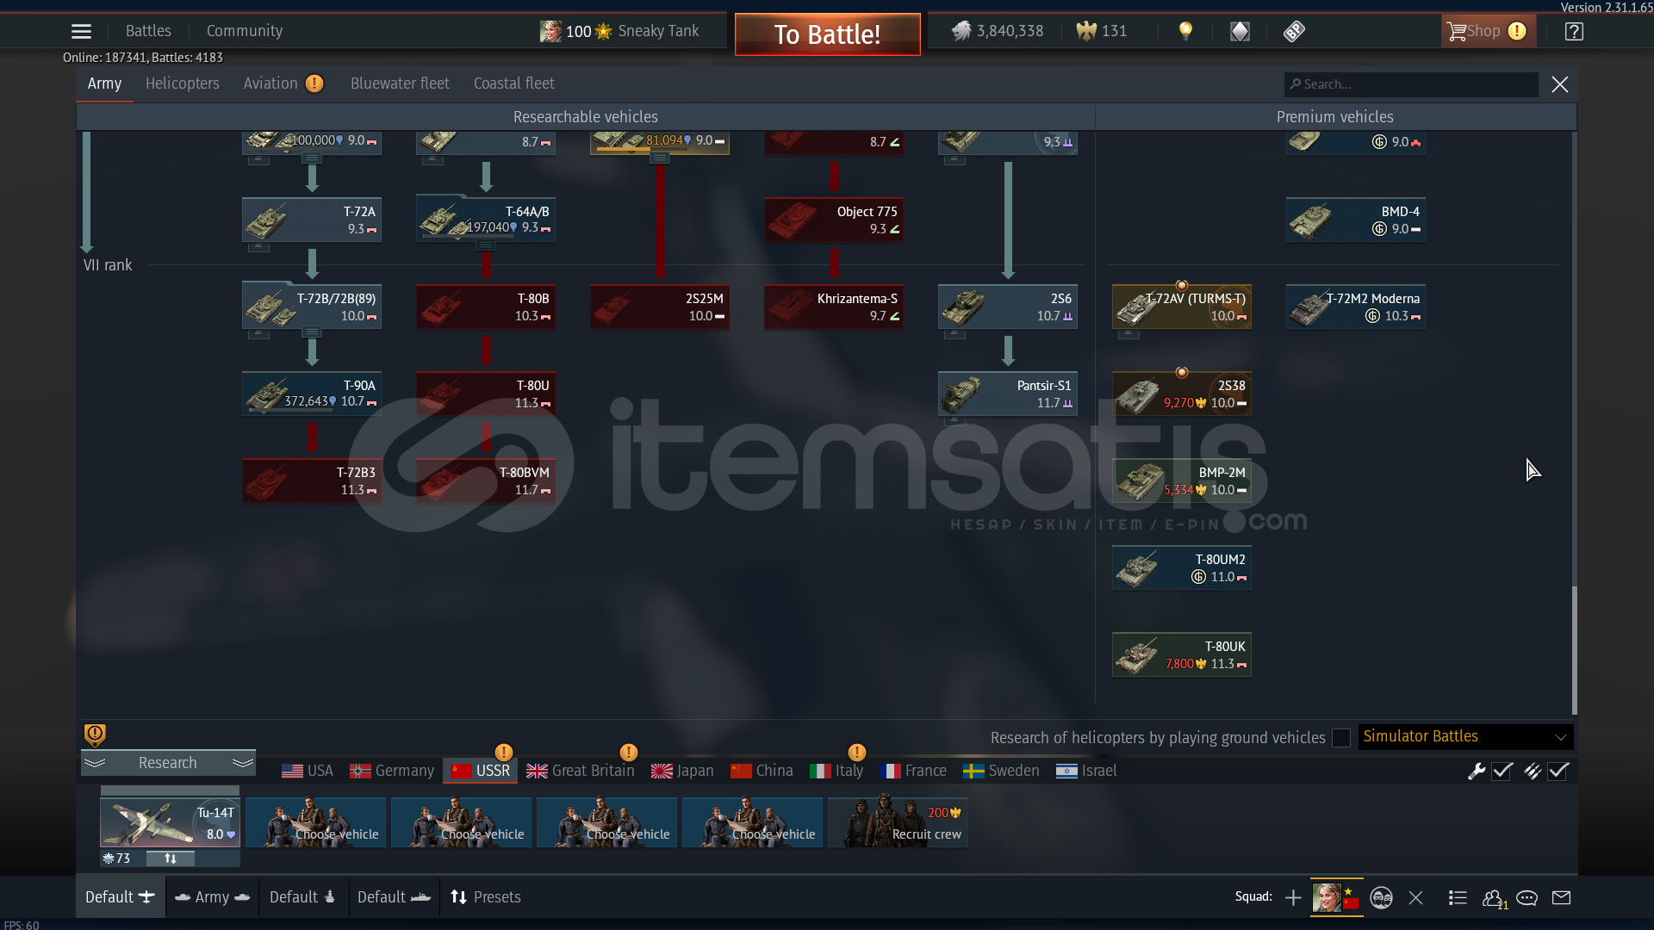This screenshot has height=930, width=1654.
Task: Click Recruit crew for 200 eagles
Action: click(898, 822)
